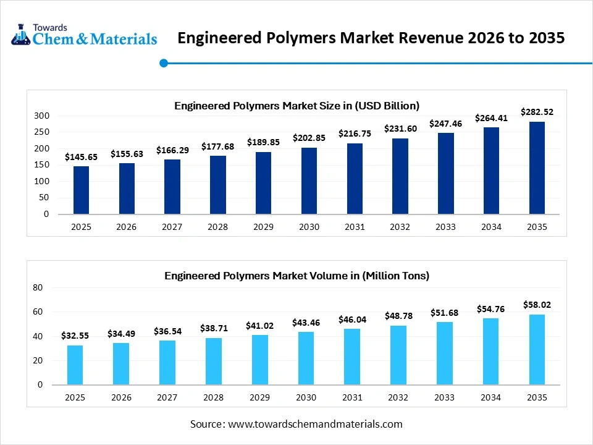Click the $155.63 data label
The height and width of the screenshot is (445, 593).
pyautogui.click(x=127, y=154)
